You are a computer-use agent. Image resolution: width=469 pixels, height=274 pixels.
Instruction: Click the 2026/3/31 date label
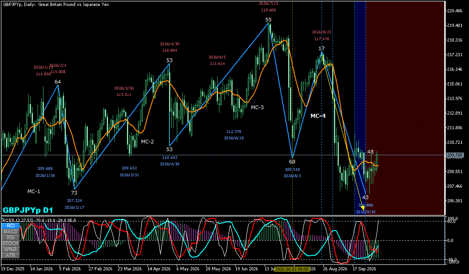click(x=129, y=175)
